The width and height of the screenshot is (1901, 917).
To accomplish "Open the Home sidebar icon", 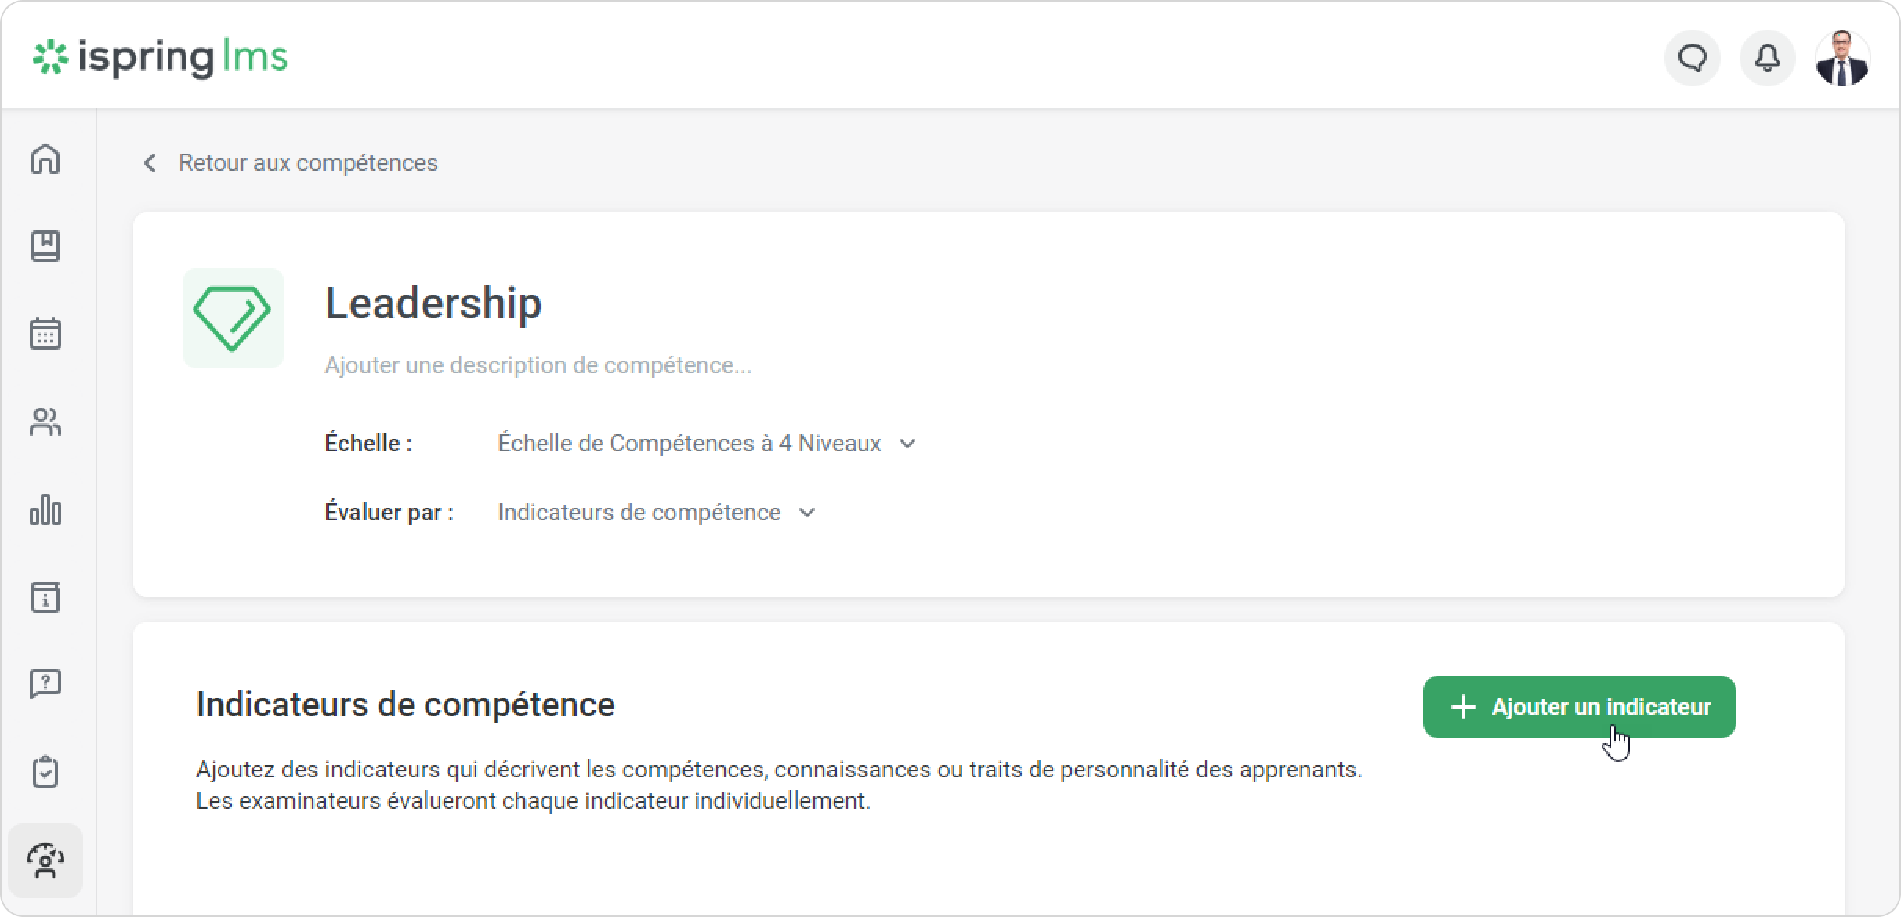I will (x=45, y=159).
